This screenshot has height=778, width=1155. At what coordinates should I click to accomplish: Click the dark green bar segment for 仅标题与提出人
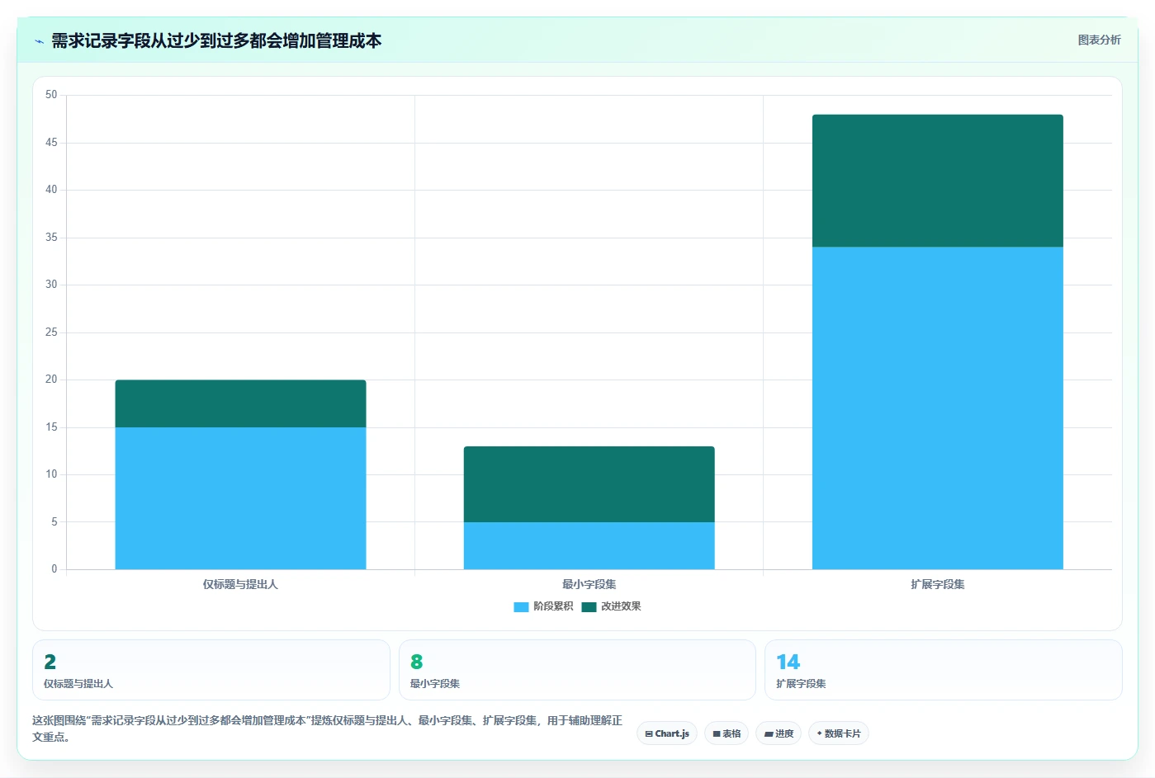click(240, 403)
